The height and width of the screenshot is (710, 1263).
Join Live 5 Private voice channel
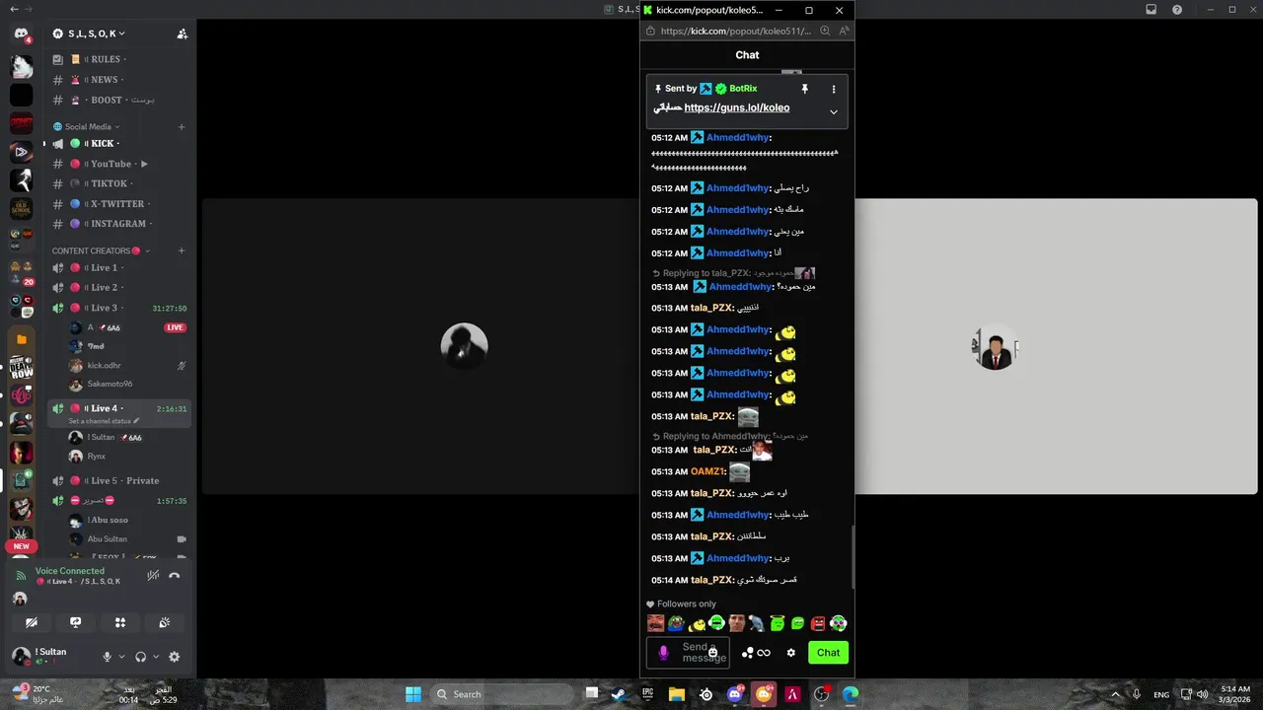click(118, 481)
